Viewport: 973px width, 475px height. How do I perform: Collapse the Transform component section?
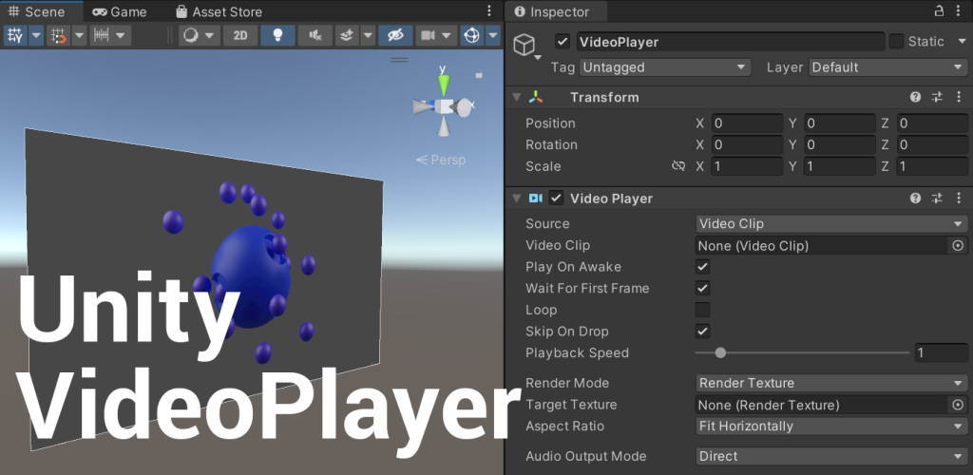(517, 97)
